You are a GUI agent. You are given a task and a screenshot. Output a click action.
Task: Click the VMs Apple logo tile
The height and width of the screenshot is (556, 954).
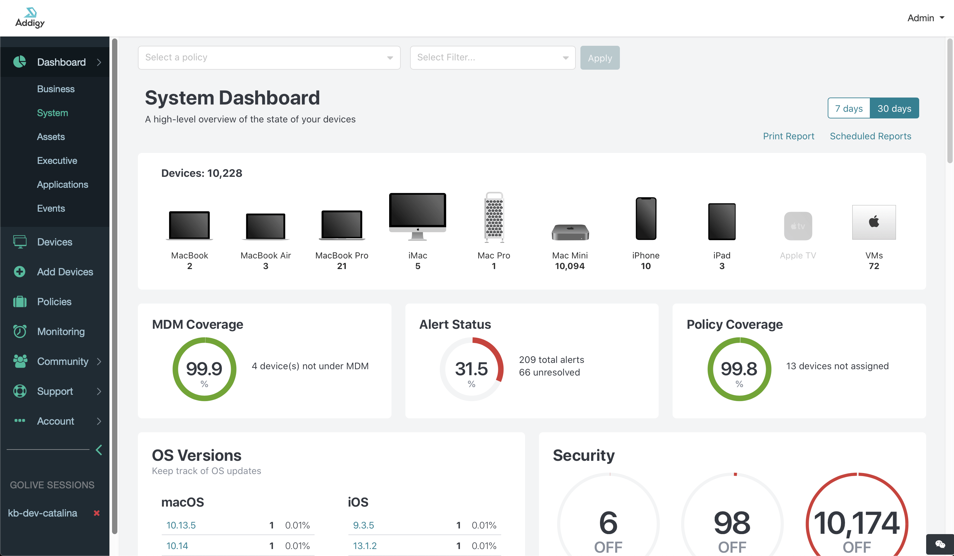pyautogui.click(x=874, y=222)
